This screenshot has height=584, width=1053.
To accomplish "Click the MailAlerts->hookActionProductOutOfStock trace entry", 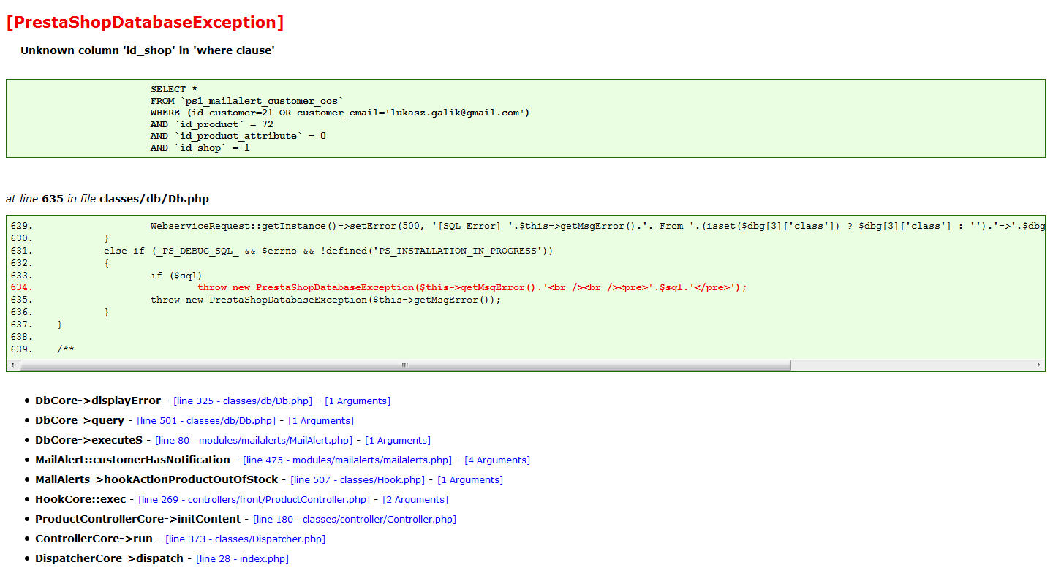I will 156,479.
